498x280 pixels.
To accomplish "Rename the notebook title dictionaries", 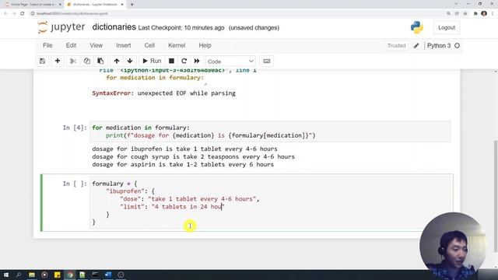I will click(114, 27).
